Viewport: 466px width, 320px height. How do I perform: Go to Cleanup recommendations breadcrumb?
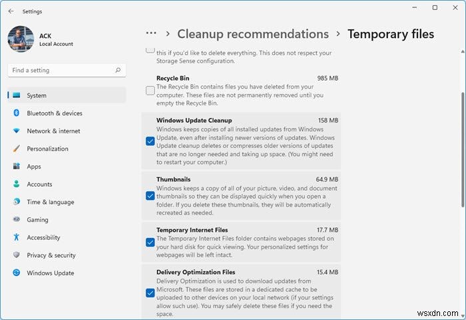tap(253, 34)
